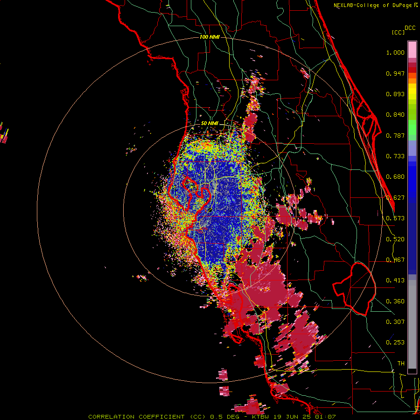Click the 0.947 color scale value

[x=395, y=73]
